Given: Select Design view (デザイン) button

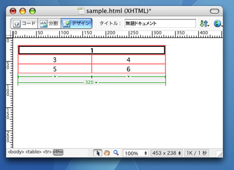Looking at the screenshot, I should click(77, 23).
